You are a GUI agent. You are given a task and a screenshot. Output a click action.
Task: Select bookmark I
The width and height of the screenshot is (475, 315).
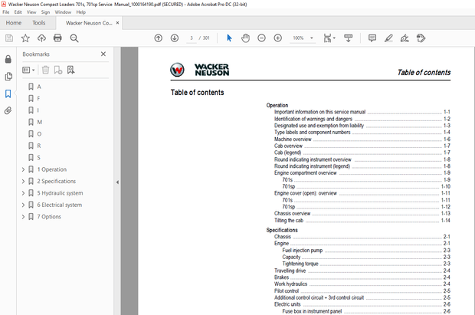(38, 110)
